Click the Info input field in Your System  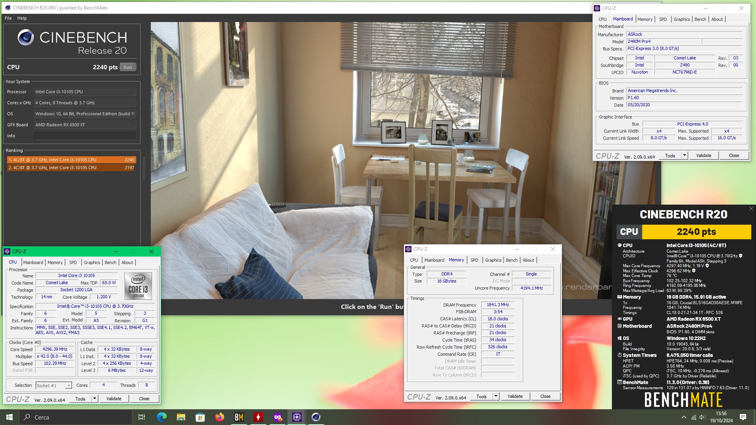click(85, 136)
